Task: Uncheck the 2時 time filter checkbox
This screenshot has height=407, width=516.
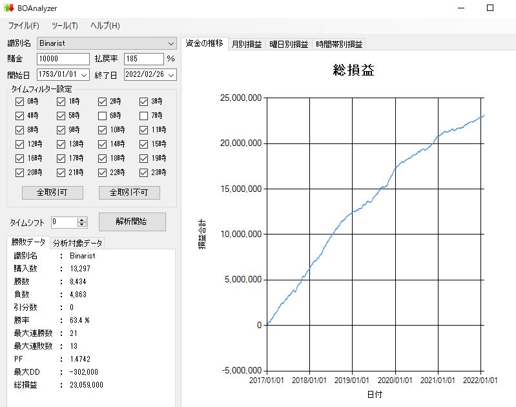Action: 102,101
